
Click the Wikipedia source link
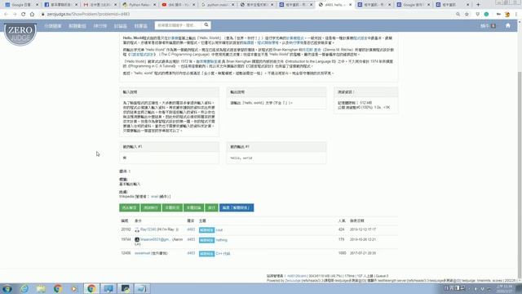tap(126, 197)
